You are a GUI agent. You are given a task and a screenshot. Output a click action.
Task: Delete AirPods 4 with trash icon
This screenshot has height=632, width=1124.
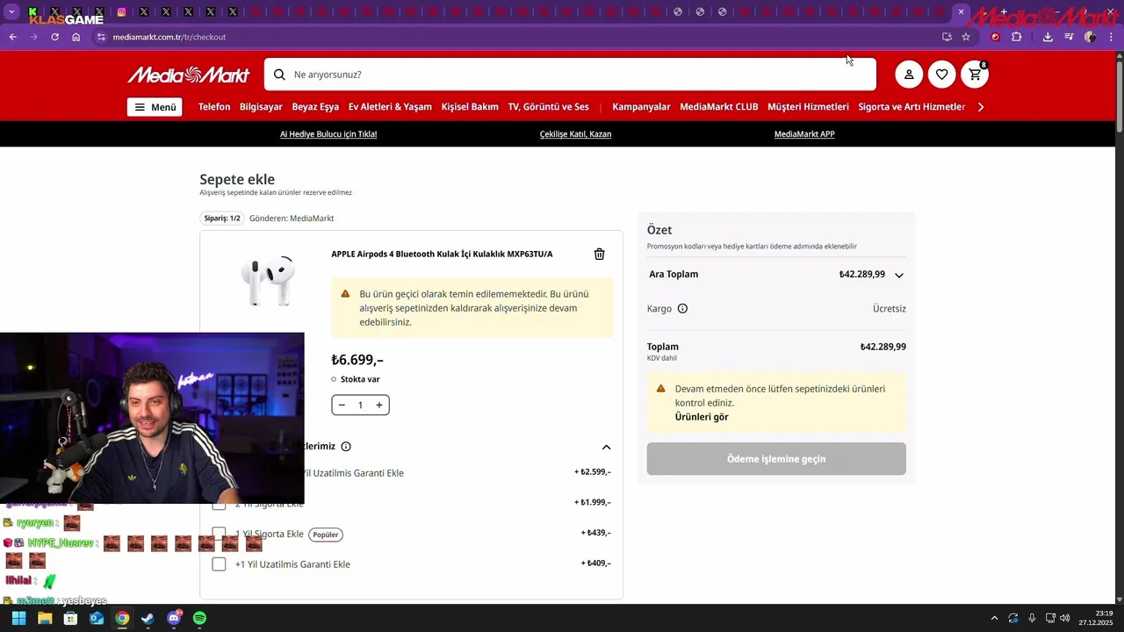point(600,254)
